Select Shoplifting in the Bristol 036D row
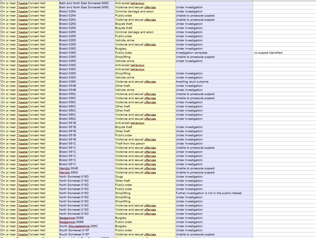This screenshot has height=238, width=316. pyautogui.click(x=123, y=57)
